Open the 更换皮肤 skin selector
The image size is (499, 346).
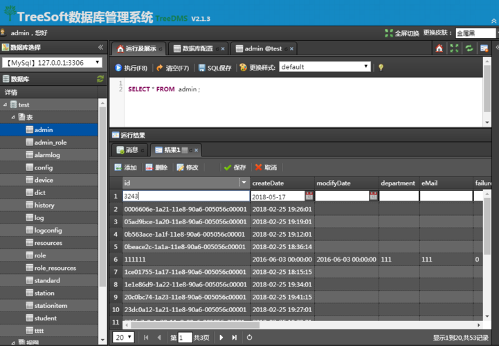point(476,33)
